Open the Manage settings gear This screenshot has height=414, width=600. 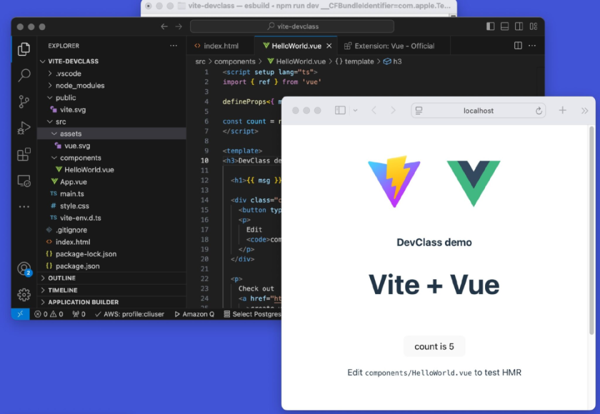[x=23, y=294]
